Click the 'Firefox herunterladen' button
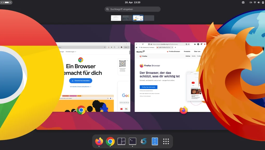The width and height of the screenshot is (265, 150). (x=148, y=87)
